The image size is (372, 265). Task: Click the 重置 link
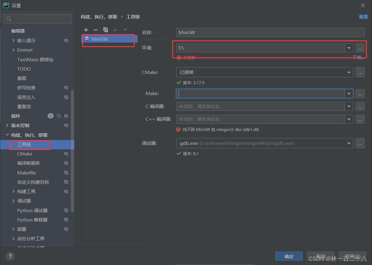pyautogui.click(x=364, y=17)
